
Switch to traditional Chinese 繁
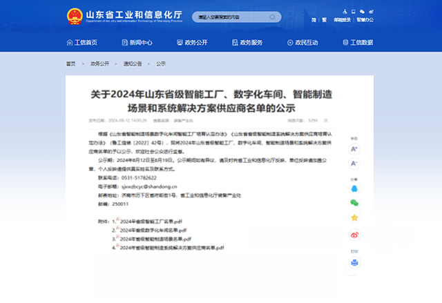click(325, 20)
